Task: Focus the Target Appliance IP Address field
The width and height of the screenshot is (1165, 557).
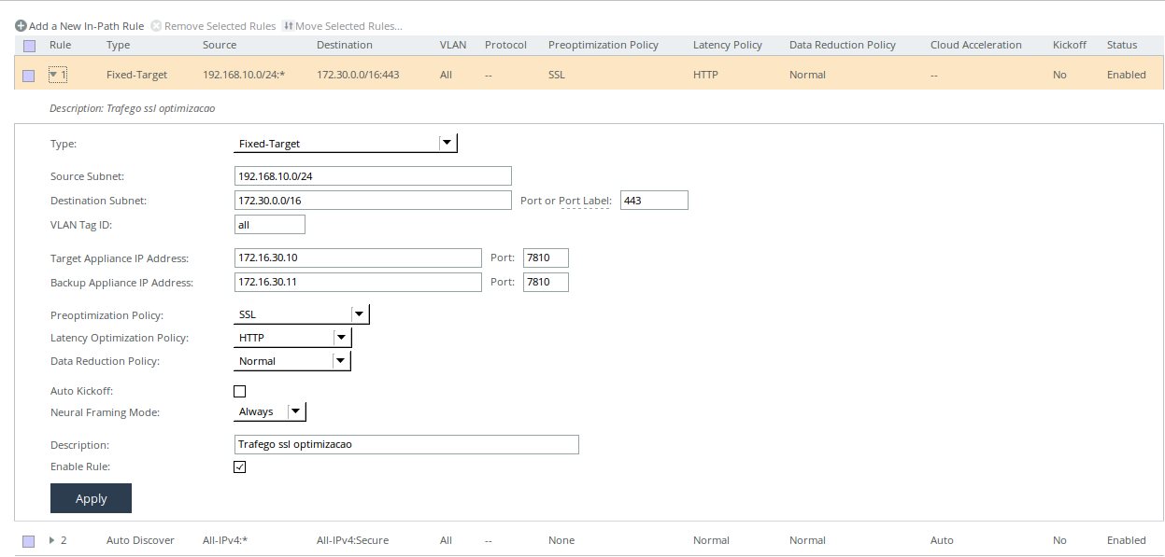Action: (358, 258)
